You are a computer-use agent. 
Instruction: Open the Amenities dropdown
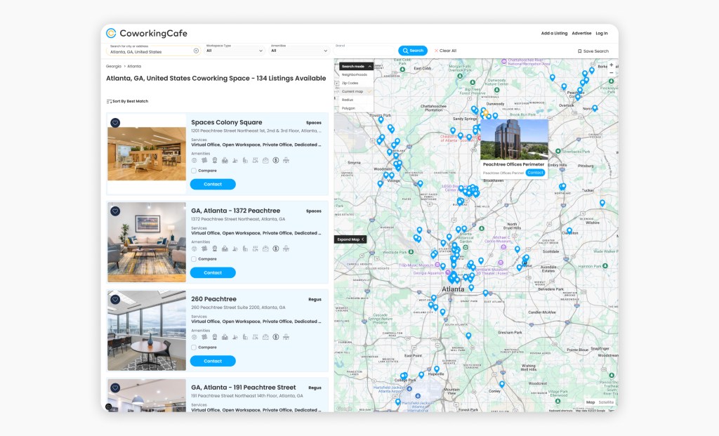[x=299, y=51]
